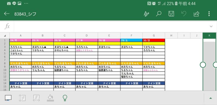Tap the fx formula input field
217x105 pixels.
108,26
